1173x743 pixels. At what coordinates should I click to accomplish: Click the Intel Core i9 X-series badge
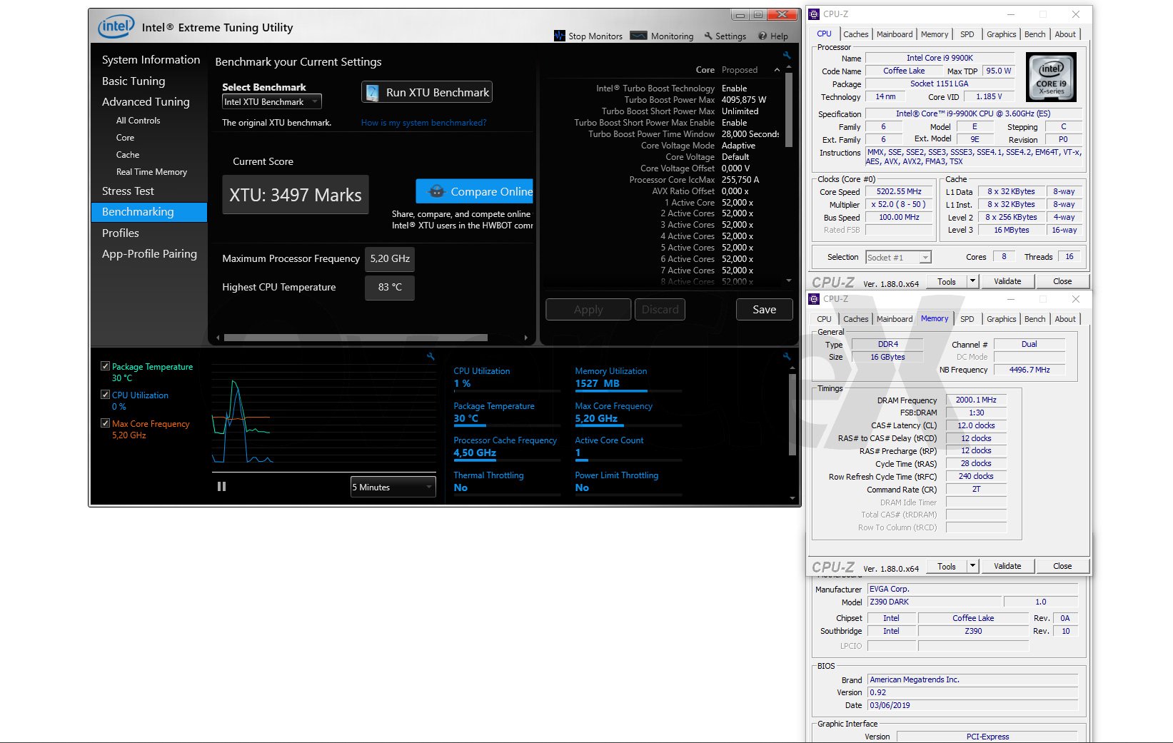(1051, 77)
